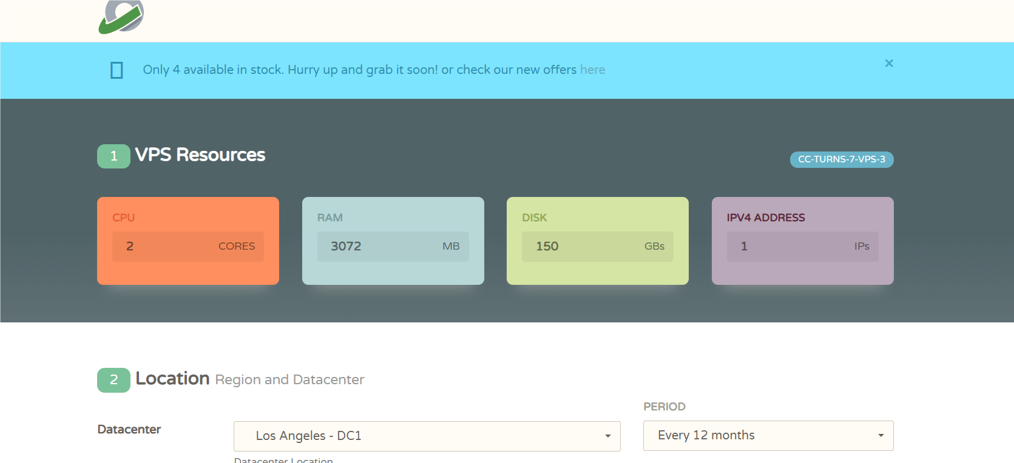The image size is (1014, 463).
Task: Click the Disk 150 GBs field
Action: pos(598,247)
